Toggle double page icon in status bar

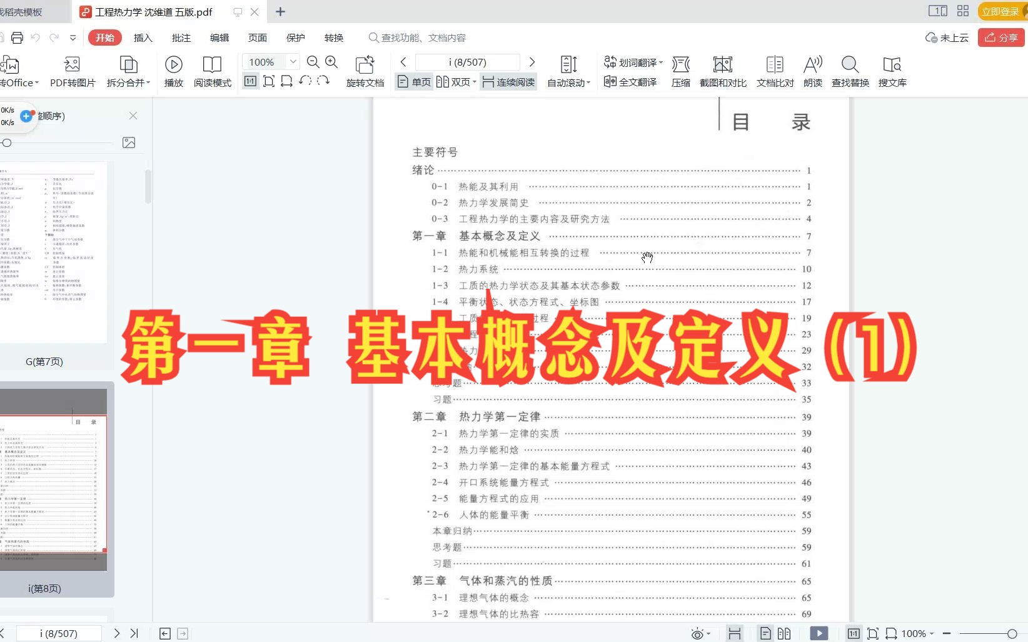click(x=784, y=633)
